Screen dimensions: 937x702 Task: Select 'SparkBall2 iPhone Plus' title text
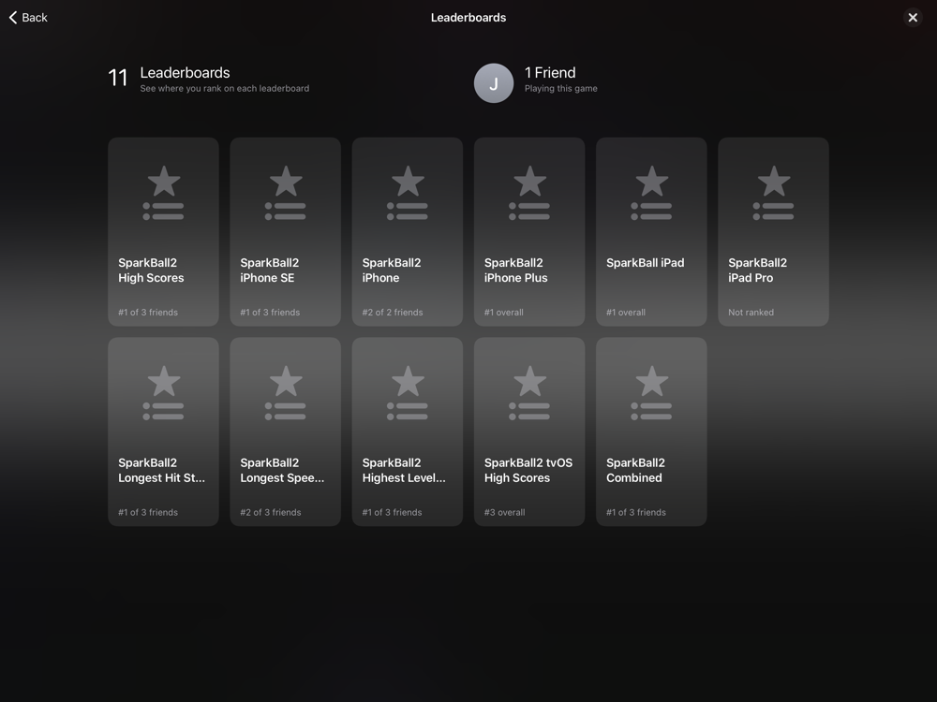[x=515, y=271]
